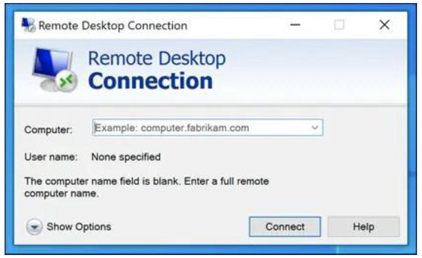This screenshot has height=258, width=422.
Task: Open the Computer combo box dropdown arrow
Action: pyautogui.click(x=315, y=127)
